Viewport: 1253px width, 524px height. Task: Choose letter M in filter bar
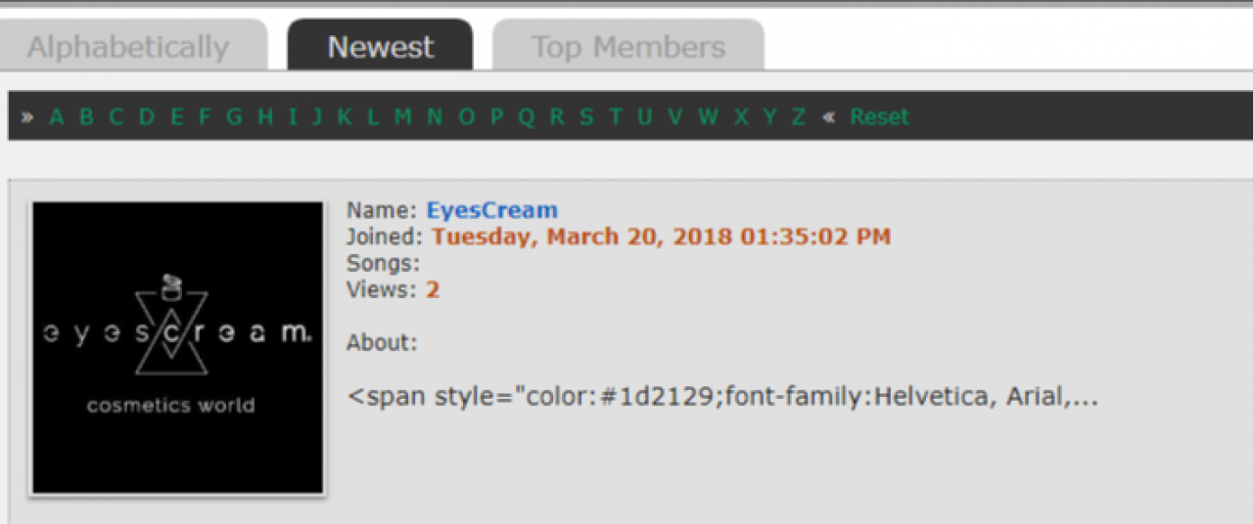tap(402, 117)
